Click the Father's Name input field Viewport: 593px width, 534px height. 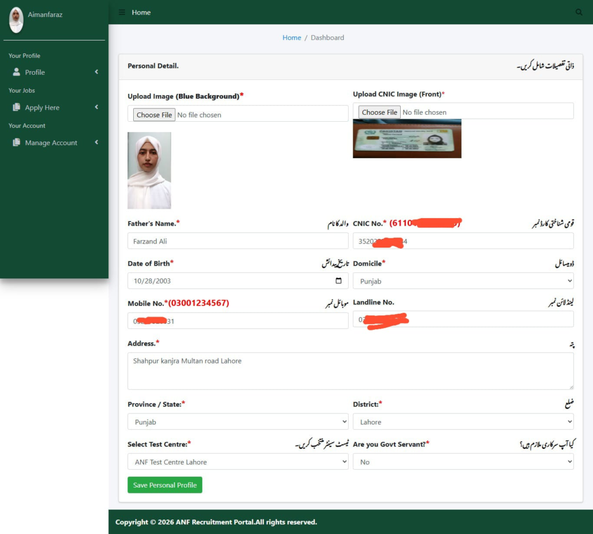[237, 241]
